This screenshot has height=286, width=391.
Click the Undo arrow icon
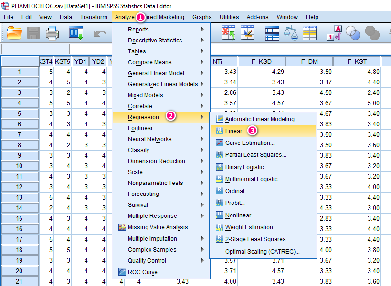click(100, 33)
